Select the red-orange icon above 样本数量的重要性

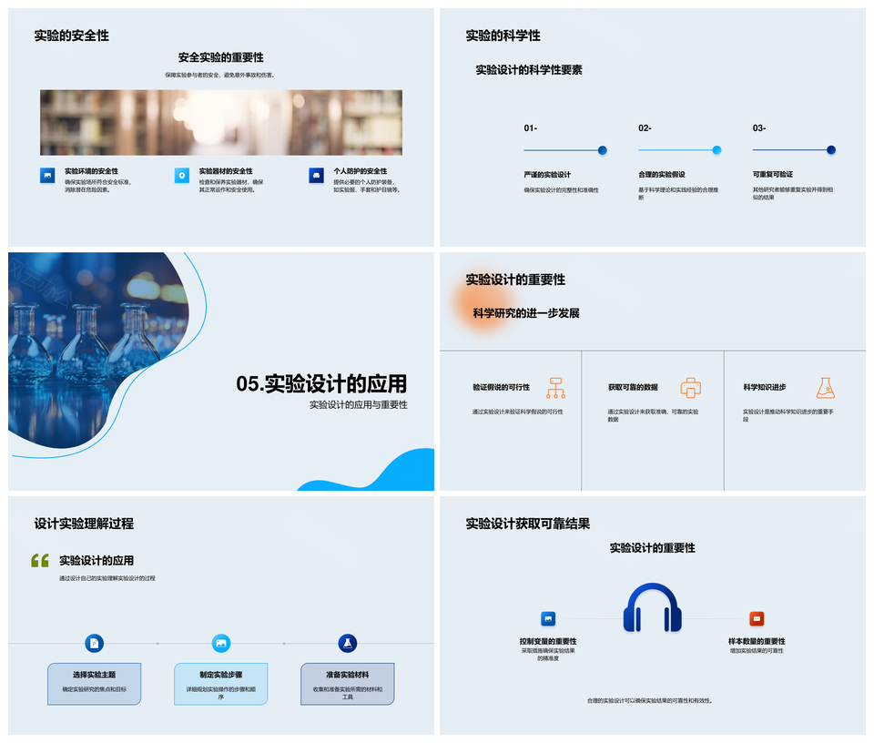click(757, 619)
